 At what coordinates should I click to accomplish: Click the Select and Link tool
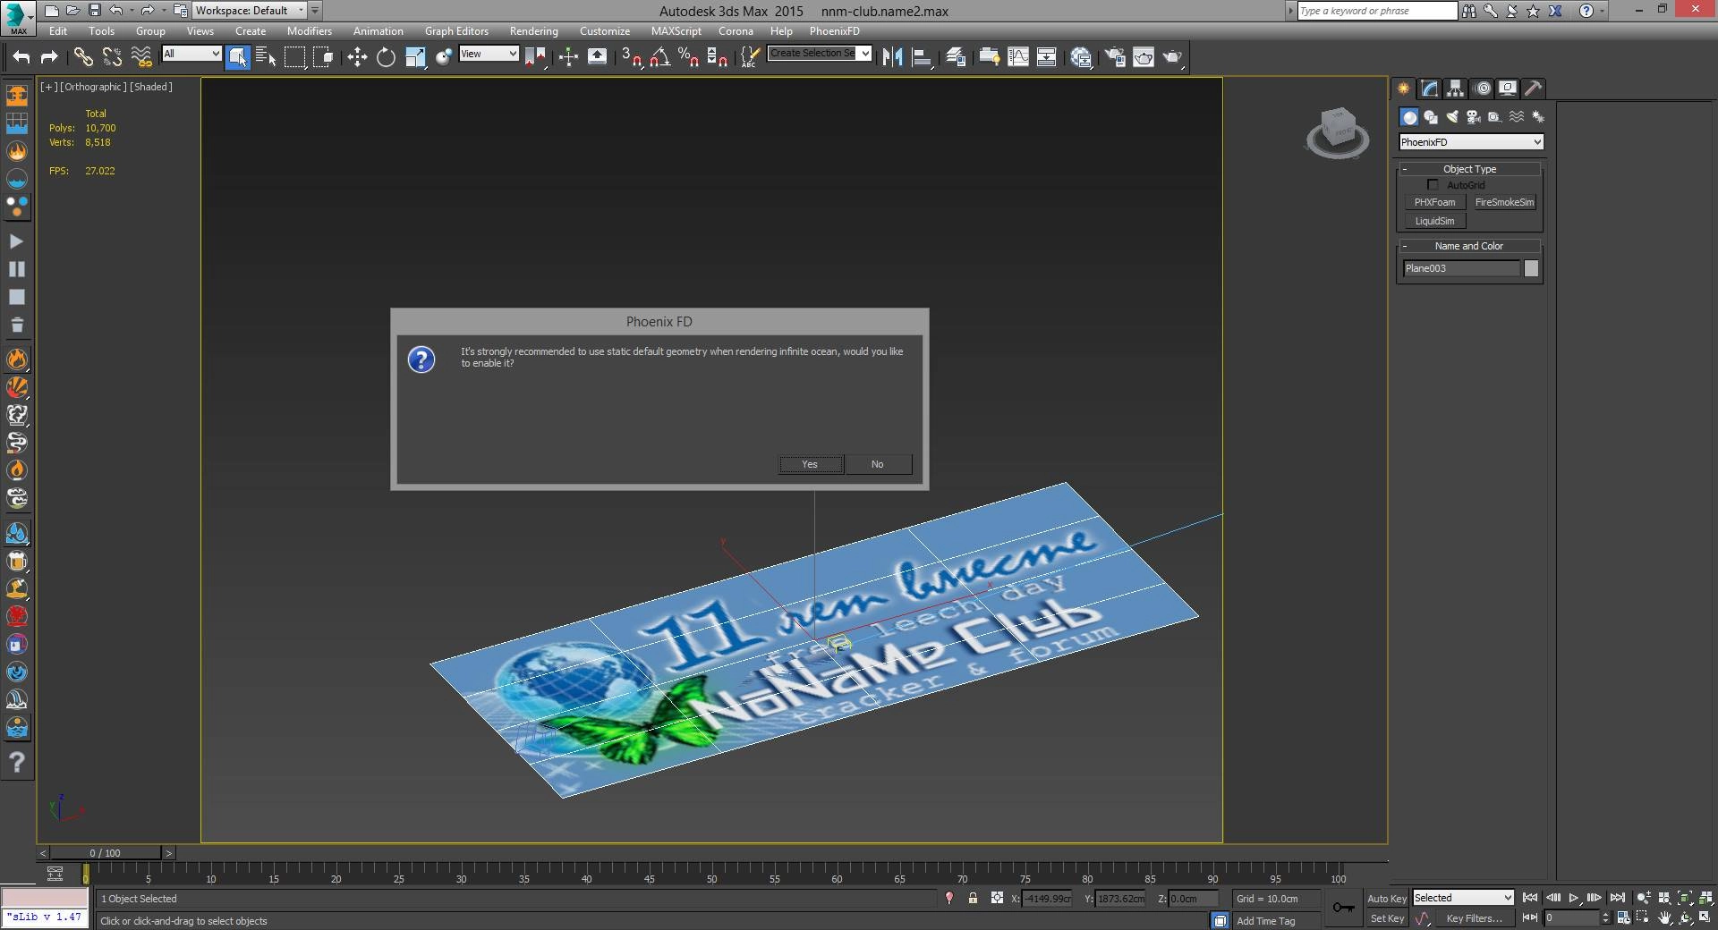[x=83, y=57]
